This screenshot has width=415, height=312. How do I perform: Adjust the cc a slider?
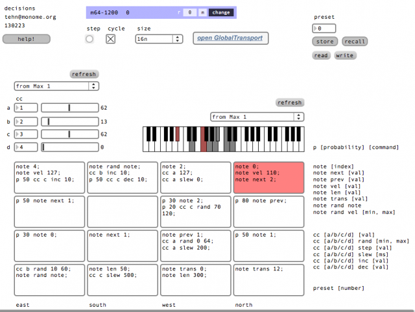[69, 108]
